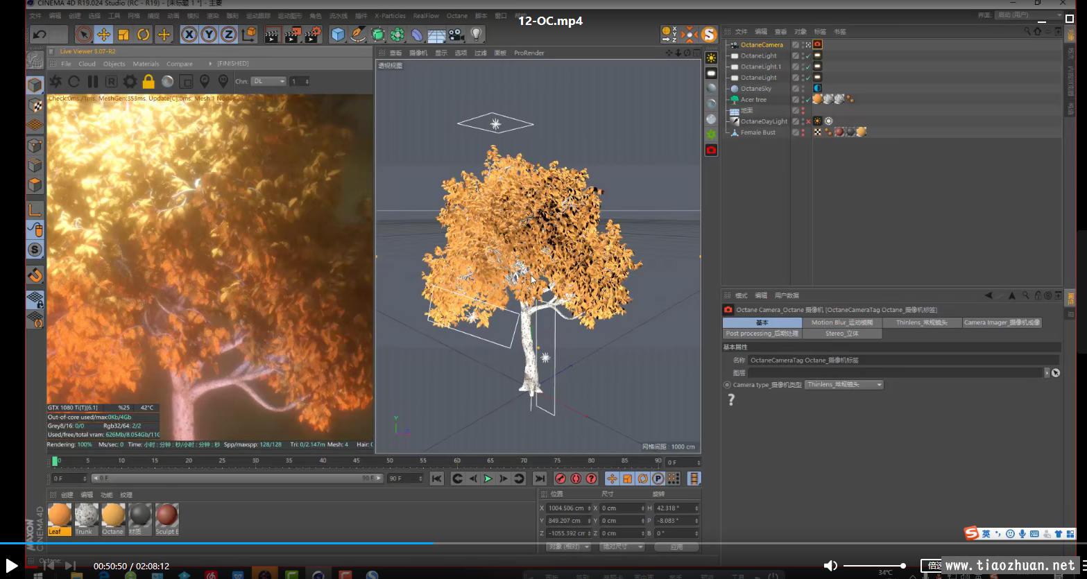Switch to Thinlens tab
1087x579 pixels.
pos(922,322)
